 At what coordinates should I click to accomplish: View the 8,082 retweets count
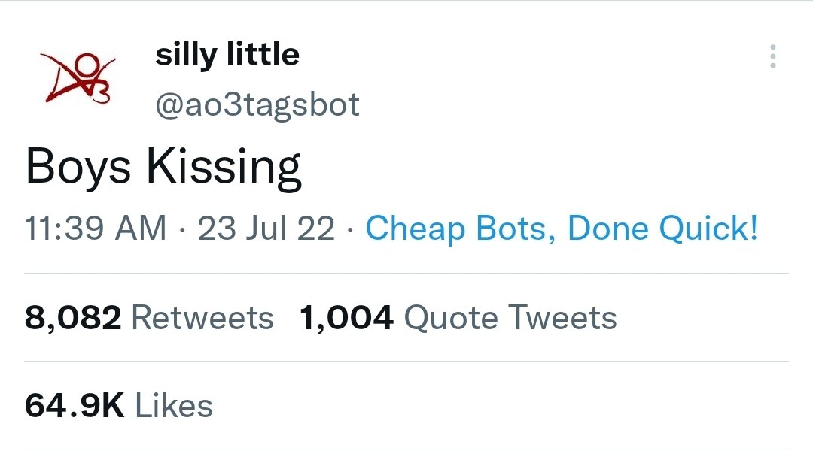coord(73,317)
